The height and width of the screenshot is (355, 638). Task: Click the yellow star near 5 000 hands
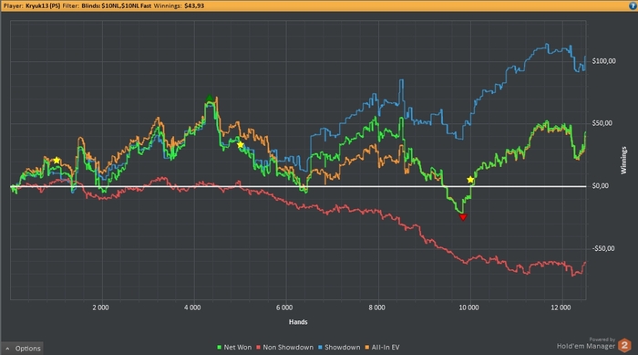(240, 145)
